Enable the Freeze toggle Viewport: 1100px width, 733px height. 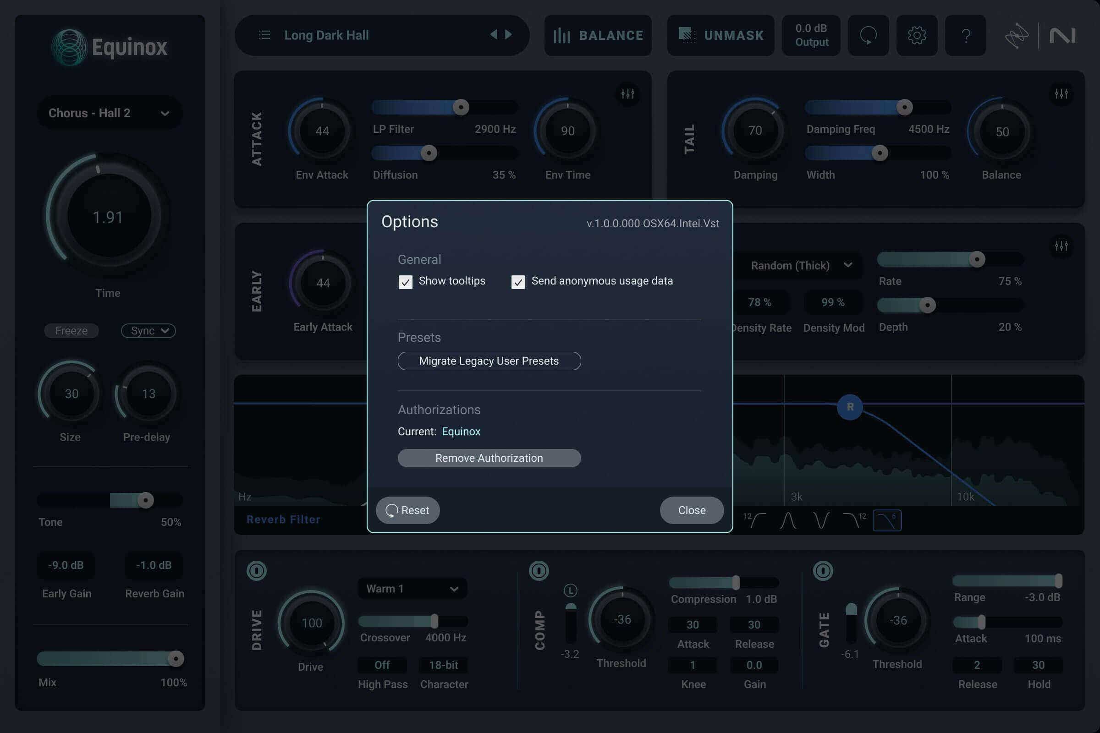71,330
